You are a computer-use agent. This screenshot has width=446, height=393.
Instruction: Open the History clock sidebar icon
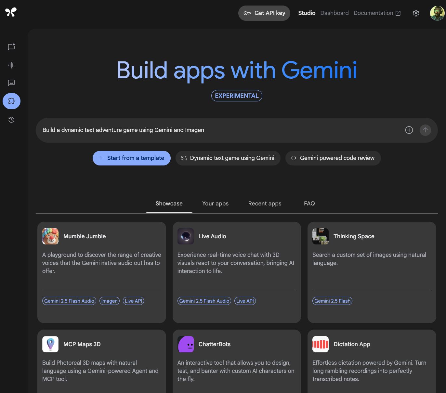point(11,120)
